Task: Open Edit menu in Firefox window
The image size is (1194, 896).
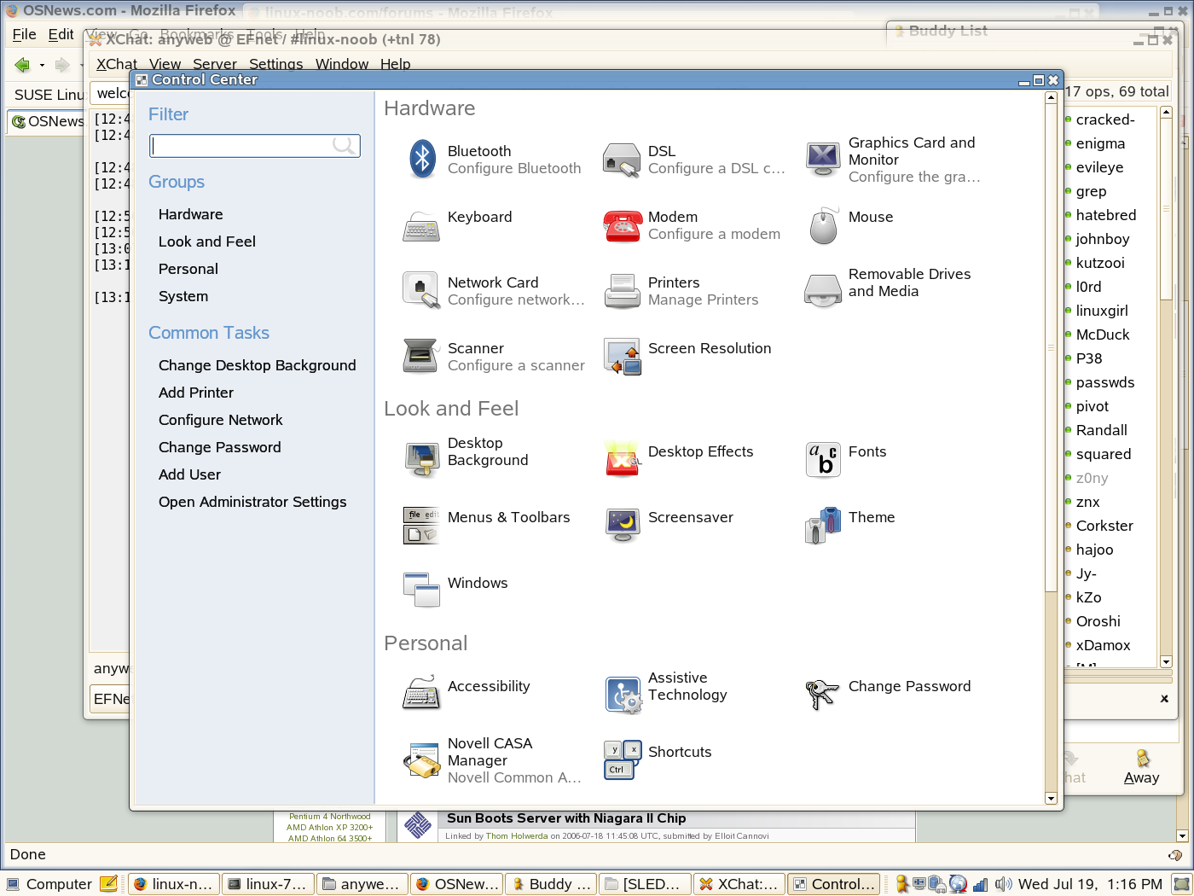Action: tap(61, 34)
